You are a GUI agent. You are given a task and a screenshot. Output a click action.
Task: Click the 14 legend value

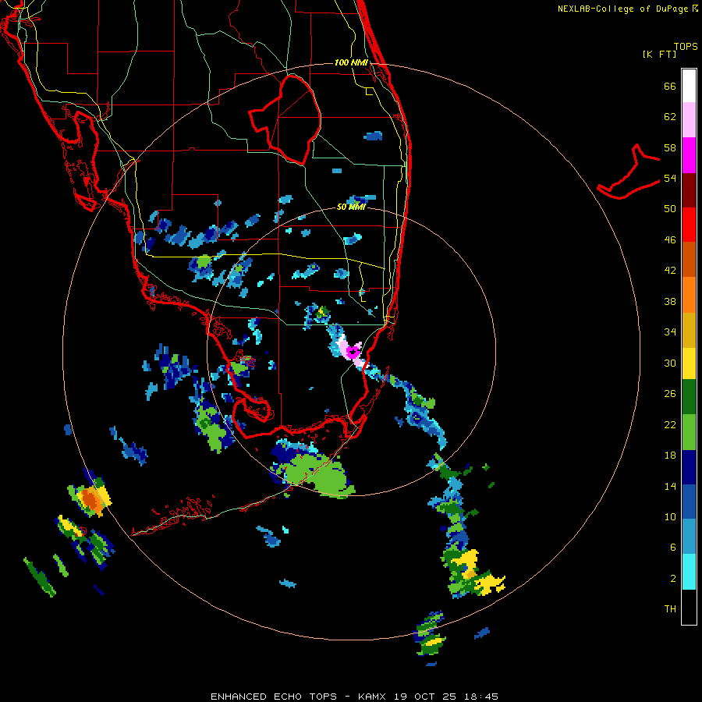tap(670, 486)
